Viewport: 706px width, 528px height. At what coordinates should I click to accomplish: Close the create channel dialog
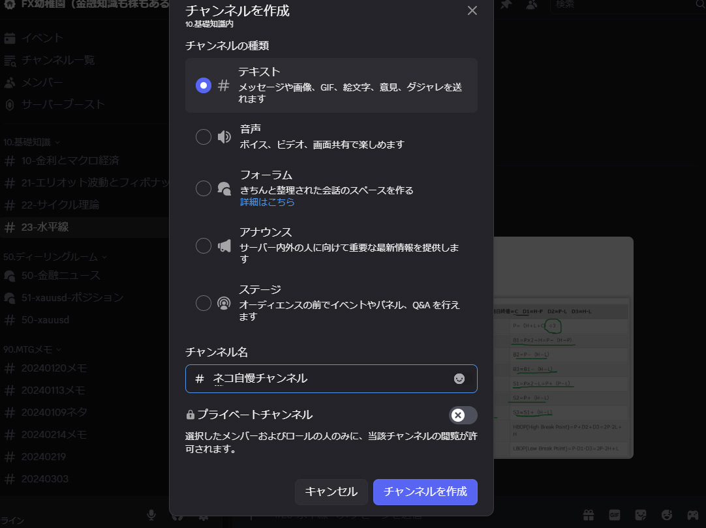[x=472, y=10]
